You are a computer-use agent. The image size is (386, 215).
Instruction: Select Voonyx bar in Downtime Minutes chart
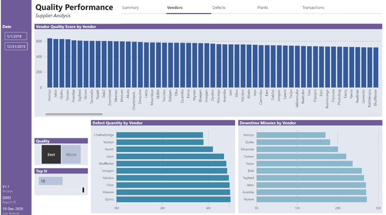click(x=291, y=135)
